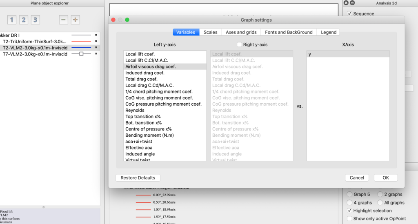Viewport: 418px width, 224px height.
Task: Select the 2 graphs radio option
Action: [x=380, y=194]
